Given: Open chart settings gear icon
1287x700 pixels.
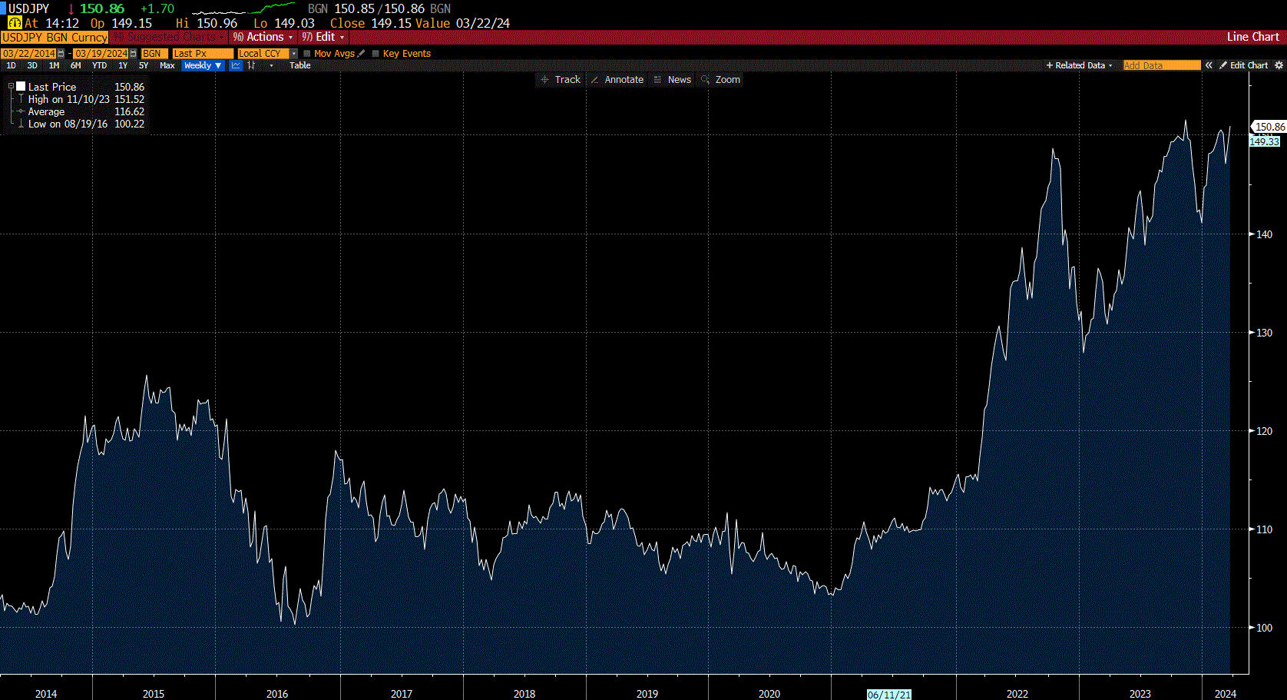Looking at the screenshot, I should pos(1279,65).
